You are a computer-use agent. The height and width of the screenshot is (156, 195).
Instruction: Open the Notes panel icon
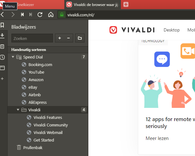[3, 47]
